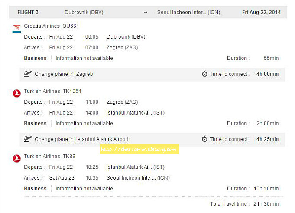Image resolution: width=295 pixels, height=213 pixels.
Task: Select the Turkish Airlines TK1054 flight title
Action: click(x=52, y=91)
